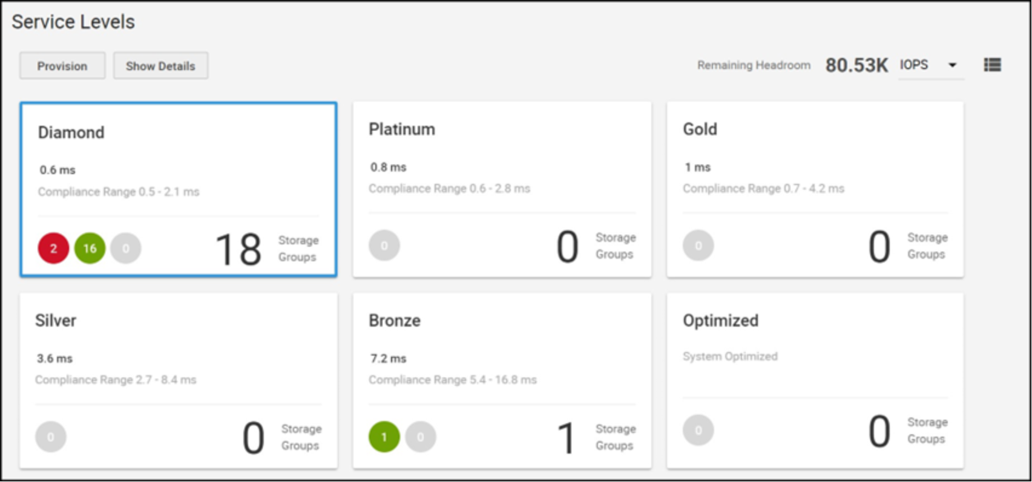
Task: Click the '1 ms' Gold response time
Action: pyautogui.click(x=697, y=167)
